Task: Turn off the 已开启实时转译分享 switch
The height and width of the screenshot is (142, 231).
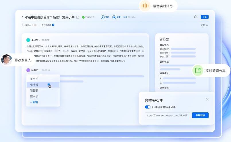Action: click(147, 107)
